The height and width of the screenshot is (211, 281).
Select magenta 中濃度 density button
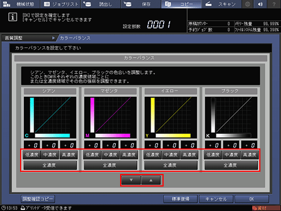[110, 155]
